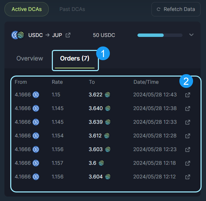Viewport: 206px width, 201px height.
Task: Click the USDC/JUP token pair icon
Action: click(x=18, y=35)
